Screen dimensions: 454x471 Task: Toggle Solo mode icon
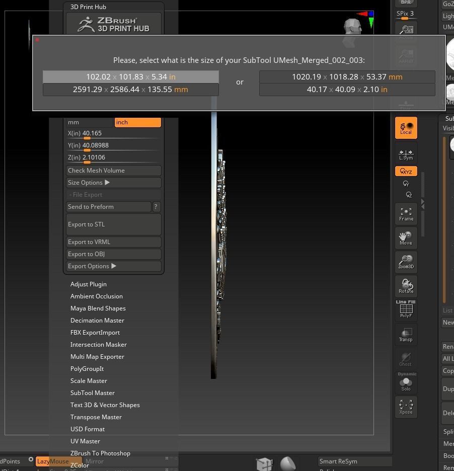406,383
